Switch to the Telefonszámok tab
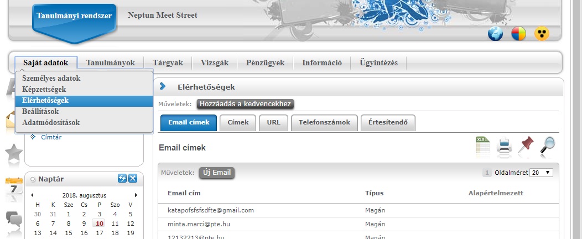Image resolution: width=582 pixels, height=239 pixels. pos(324,123)
